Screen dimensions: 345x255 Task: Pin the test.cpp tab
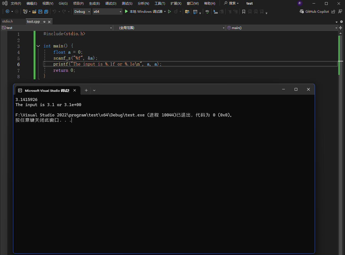[x=44, y=22]
